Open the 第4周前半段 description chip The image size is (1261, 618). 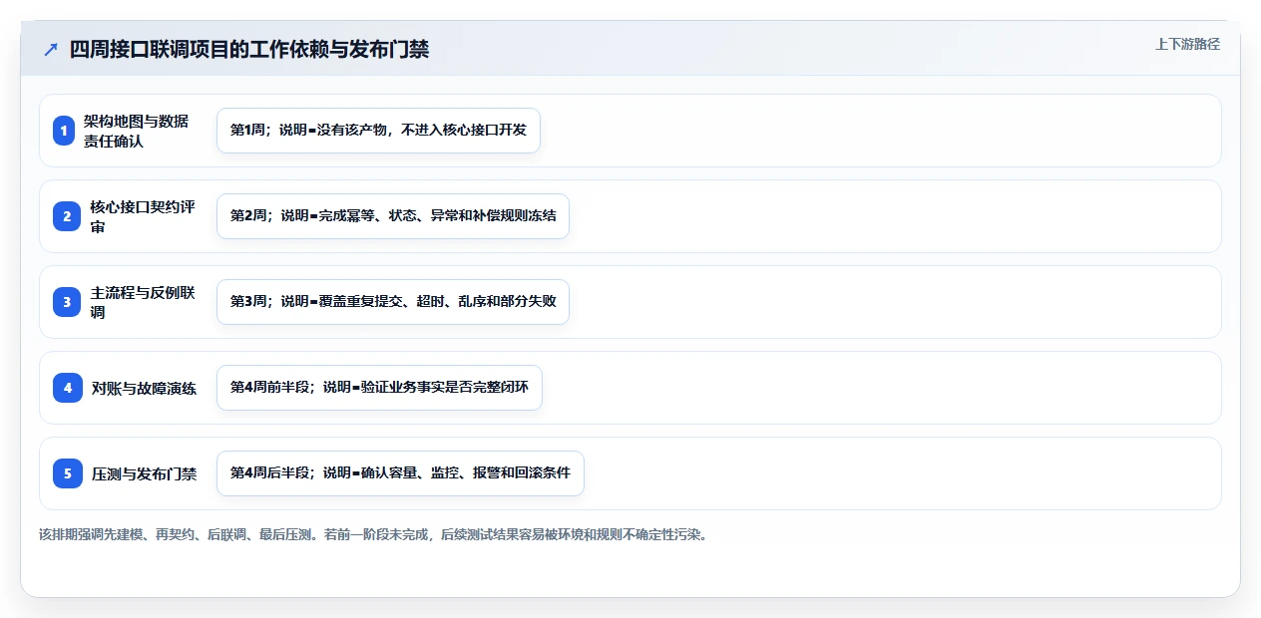click(379, 388)
